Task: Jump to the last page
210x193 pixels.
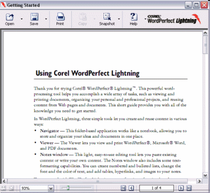Action: [x=189, y=188]
